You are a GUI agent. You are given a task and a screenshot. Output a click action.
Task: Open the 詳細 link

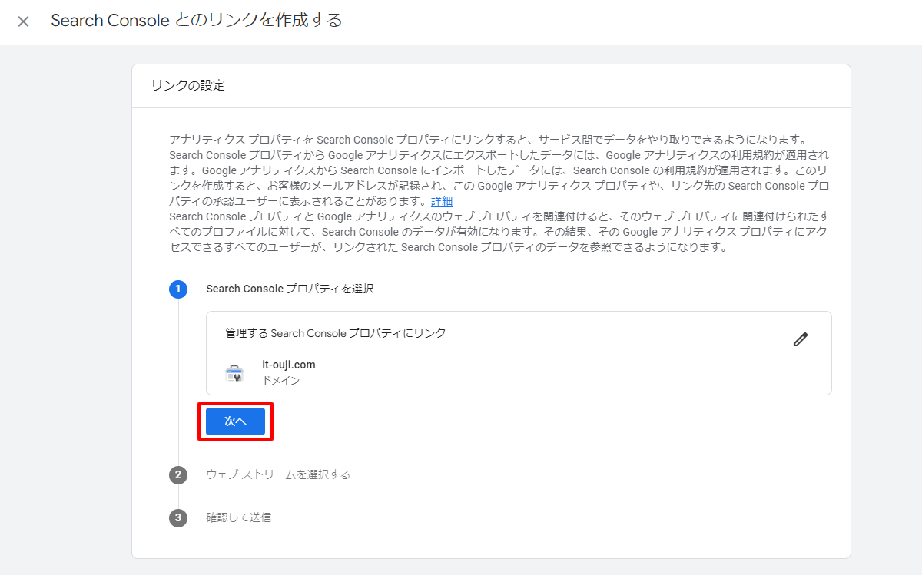click(x=442, y=201)
